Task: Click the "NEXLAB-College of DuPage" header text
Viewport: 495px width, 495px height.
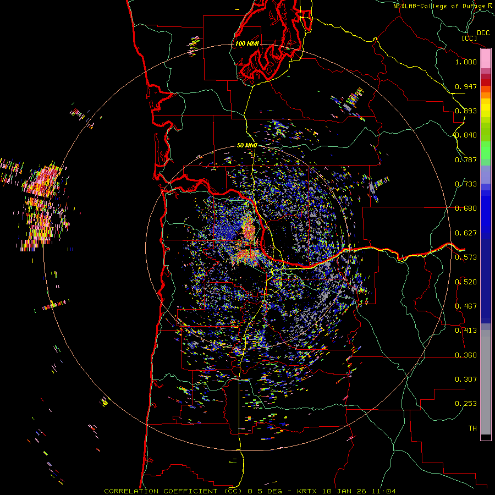Action: [x=439, y=6]
